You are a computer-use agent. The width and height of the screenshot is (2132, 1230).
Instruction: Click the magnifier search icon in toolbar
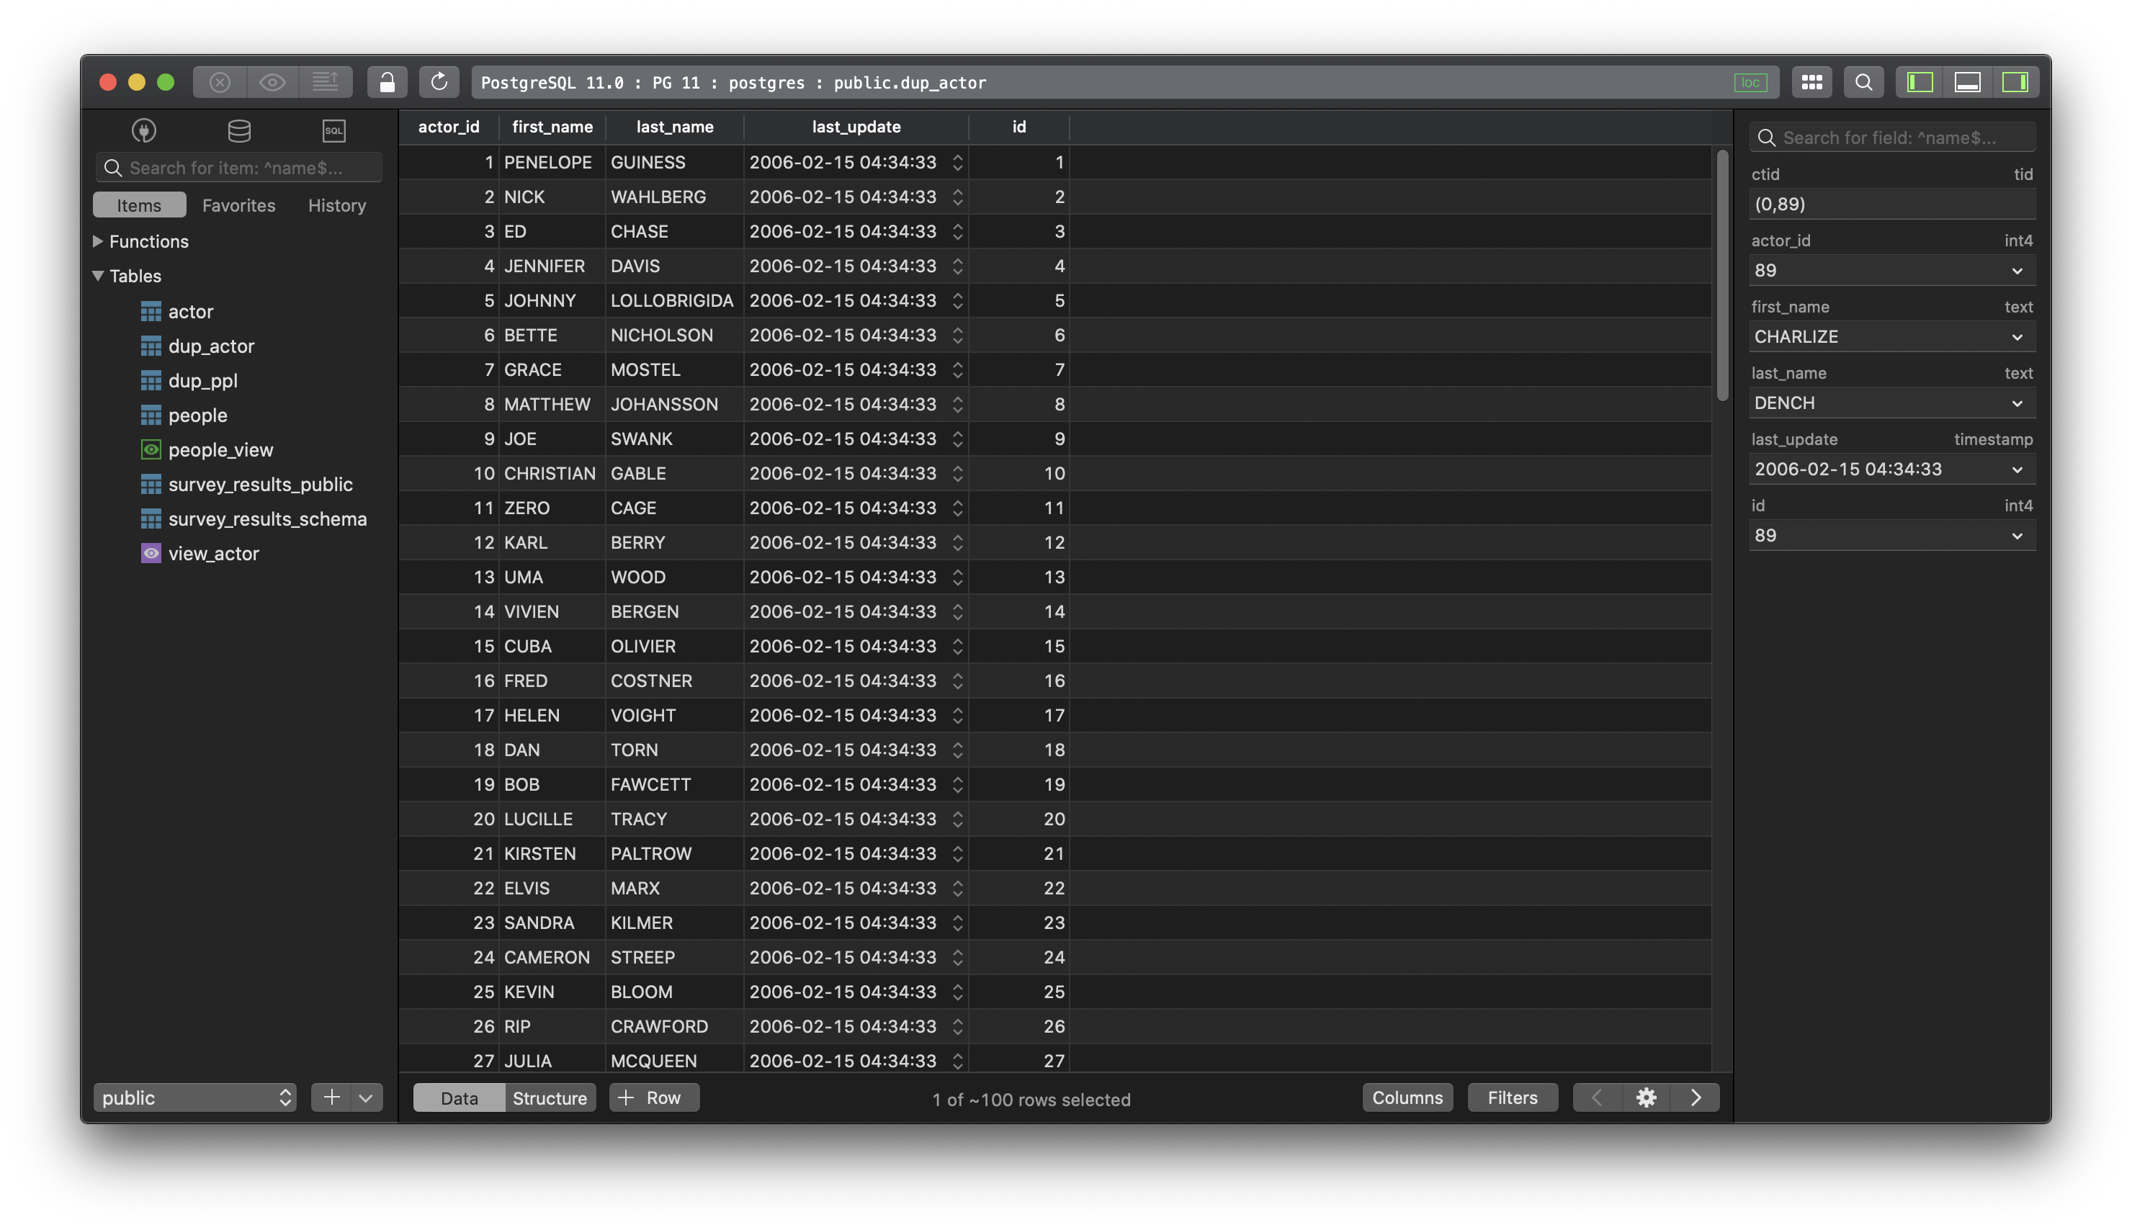[x=1863, y=82]
